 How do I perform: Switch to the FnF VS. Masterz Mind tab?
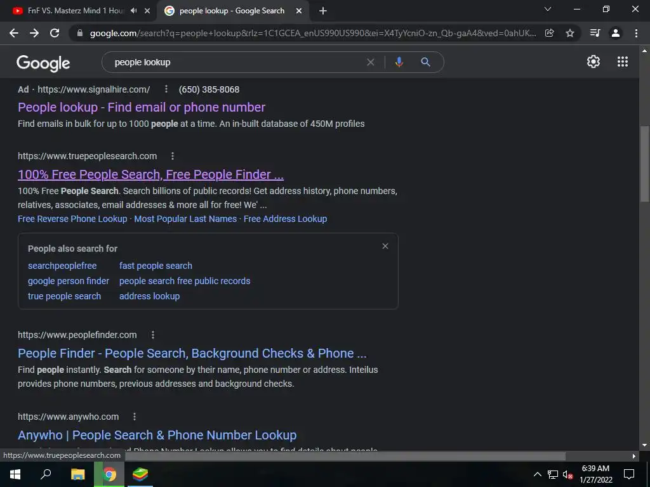pos(76,11)
